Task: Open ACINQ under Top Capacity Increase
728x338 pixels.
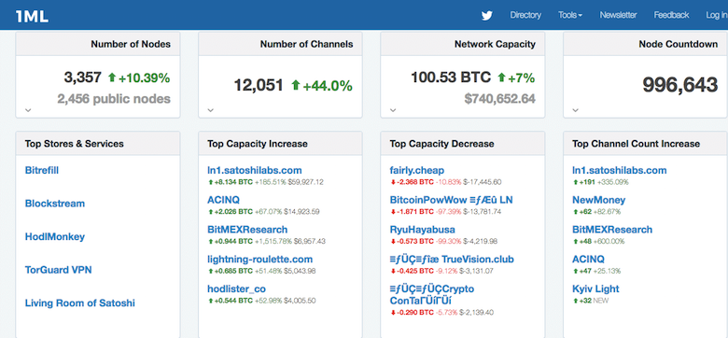Action: [x=223, y=200]
